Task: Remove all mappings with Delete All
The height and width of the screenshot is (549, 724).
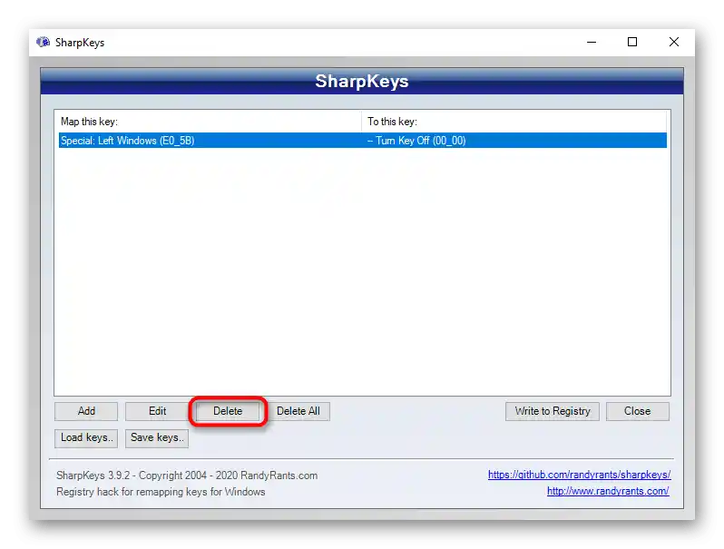Action: tap(298, 411)
